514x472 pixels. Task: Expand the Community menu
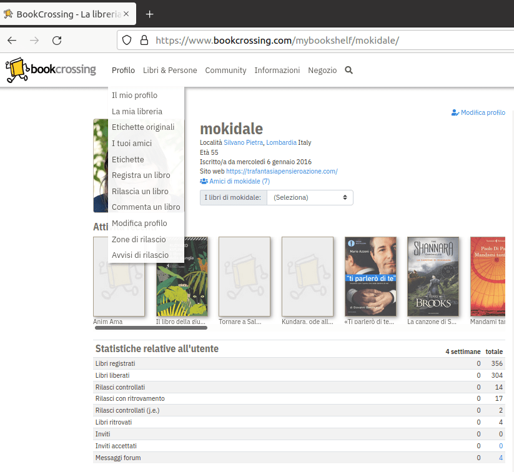tap(225, 71)
